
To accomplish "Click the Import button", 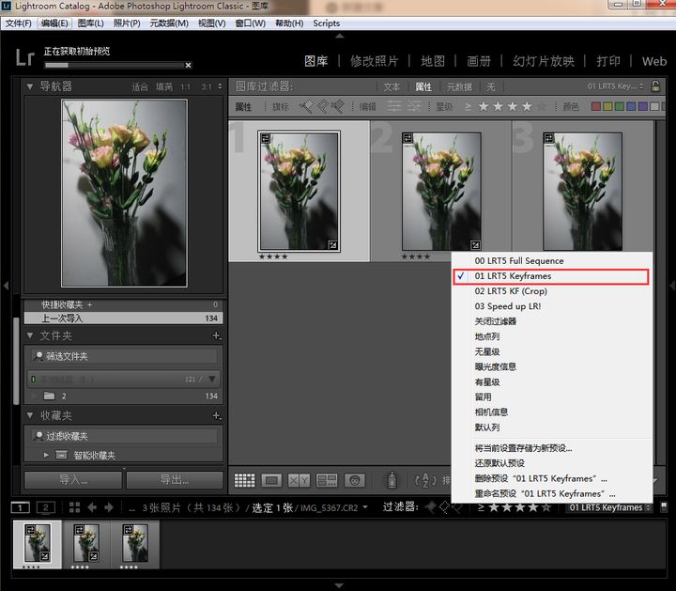I will pyautogui.click(x=73, y=480).
